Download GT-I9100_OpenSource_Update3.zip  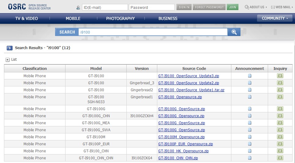point(189,76)
